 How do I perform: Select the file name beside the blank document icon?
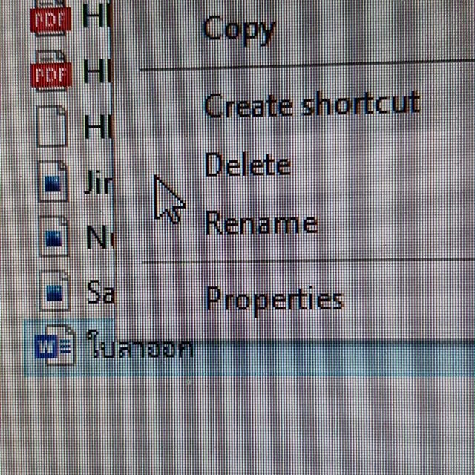point(96,127)
